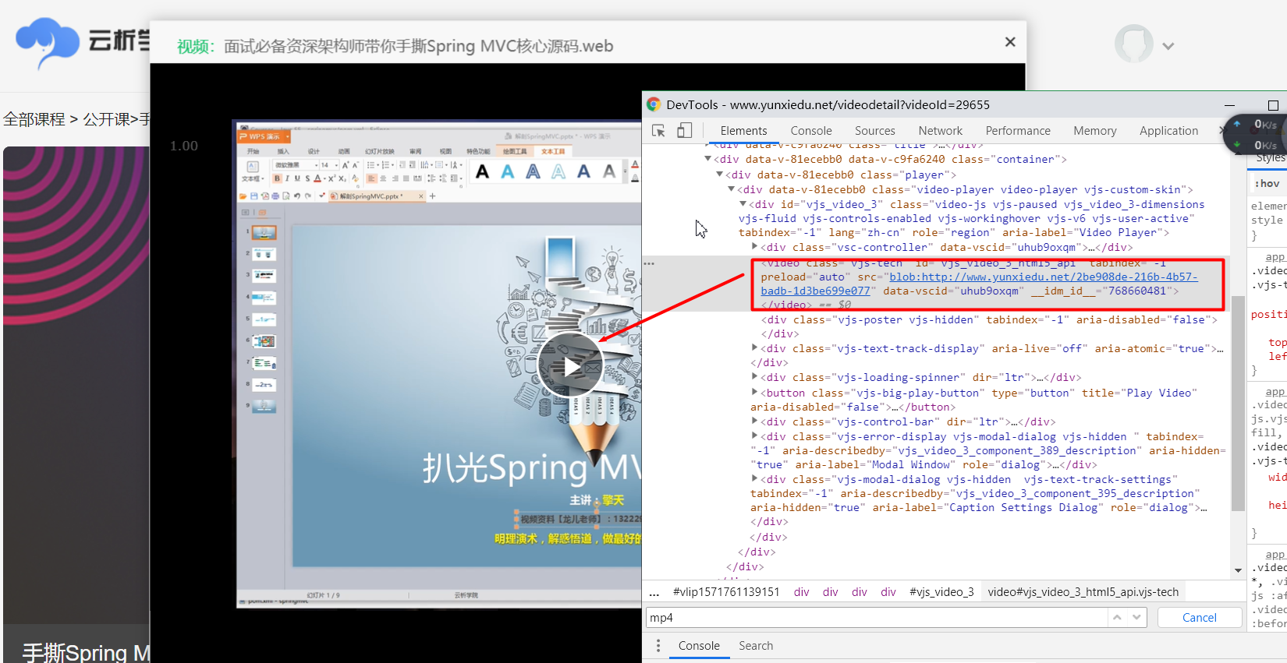Viewport: 1287px width, 663px height.
Task: Expand the Caption Settings Dialog div node
Action: (x=754, y=479)
